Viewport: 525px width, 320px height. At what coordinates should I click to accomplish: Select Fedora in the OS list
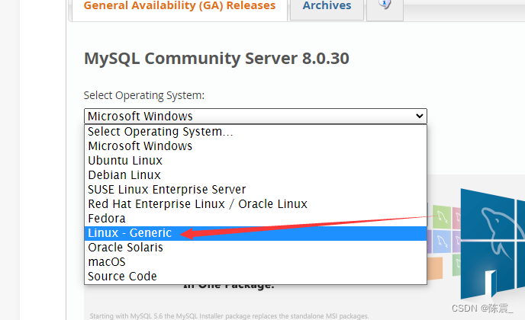(256, 219)
